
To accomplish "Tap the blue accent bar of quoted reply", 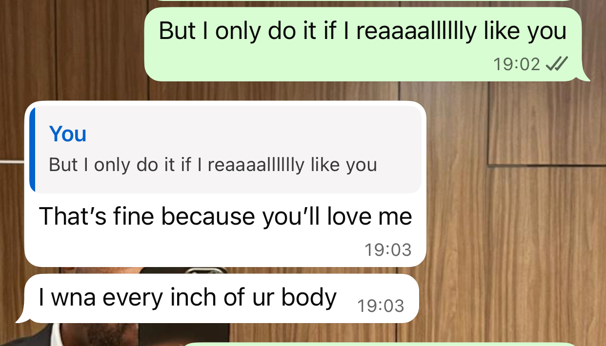I will [x=32, y=149].
